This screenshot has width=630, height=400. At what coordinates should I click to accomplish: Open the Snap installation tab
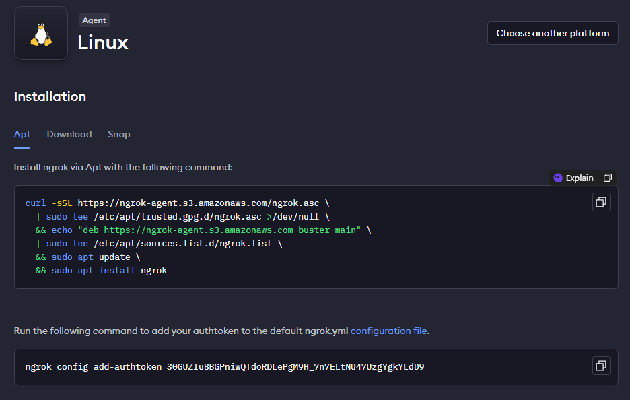coord(119,134)
